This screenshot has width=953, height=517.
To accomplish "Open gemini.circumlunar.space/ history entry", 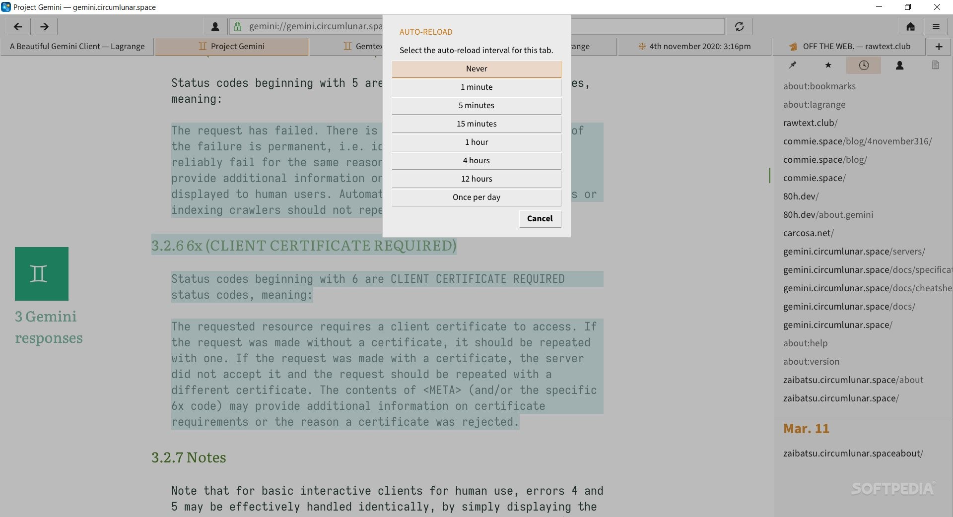I will pyautogui.click(x=837, y=325).
